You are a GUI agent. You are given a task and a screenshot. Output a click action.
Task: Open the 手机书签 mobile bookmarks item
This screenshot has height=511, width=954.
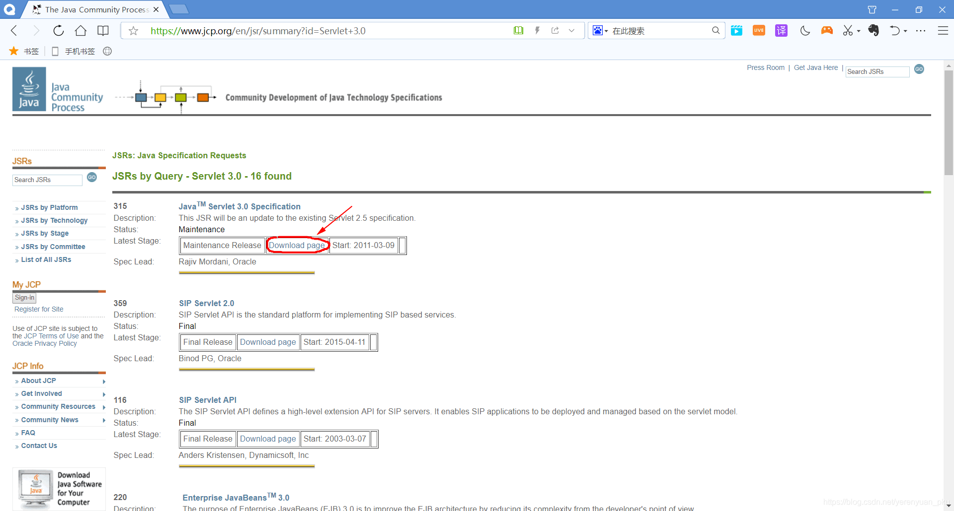pyautogui.click(x=74, y=51)
